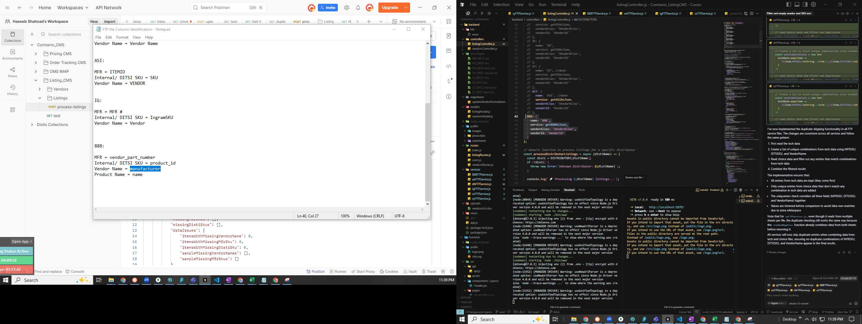Split the Cursor editor right
The height and width of the screenshot is (324, 862).
[752, 13]
